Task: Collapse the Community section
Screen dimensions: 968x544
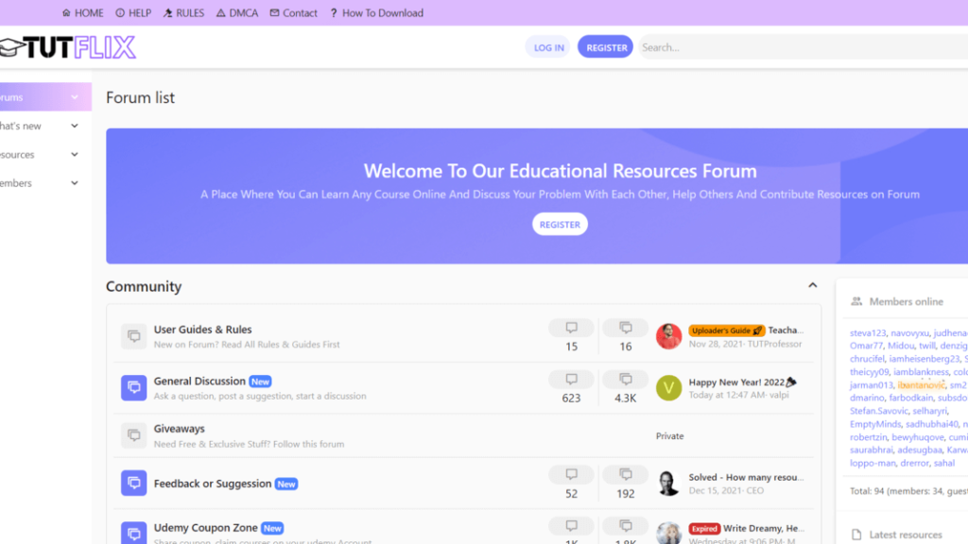Action: click(813, 284)
